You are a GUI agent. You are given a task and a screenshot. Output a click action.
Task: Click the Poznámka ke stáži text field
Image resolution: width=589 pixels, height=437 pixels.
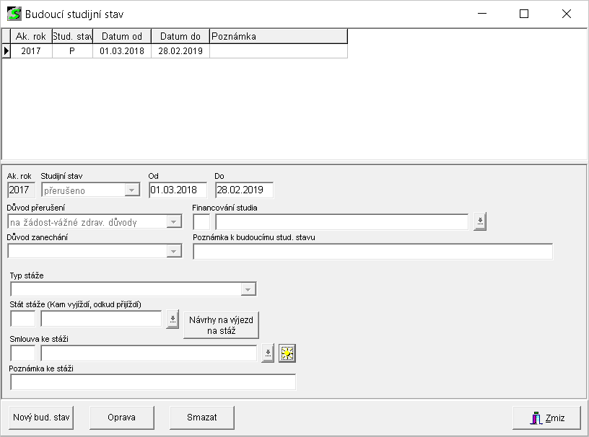(x=153, y=382)
